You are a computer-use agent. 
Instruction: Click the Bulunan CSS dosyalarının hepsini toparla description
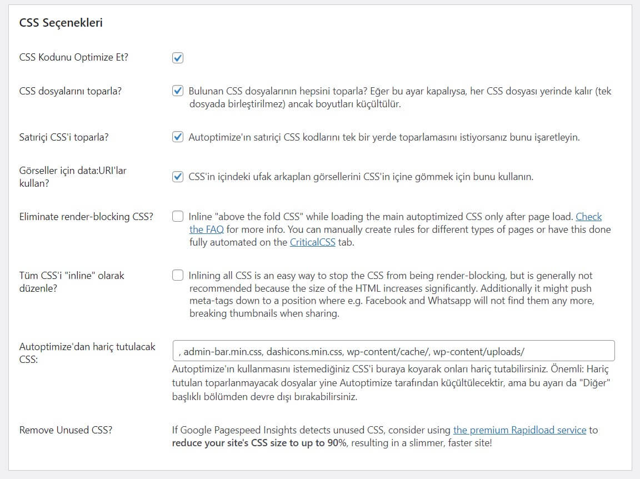point(400,97)
